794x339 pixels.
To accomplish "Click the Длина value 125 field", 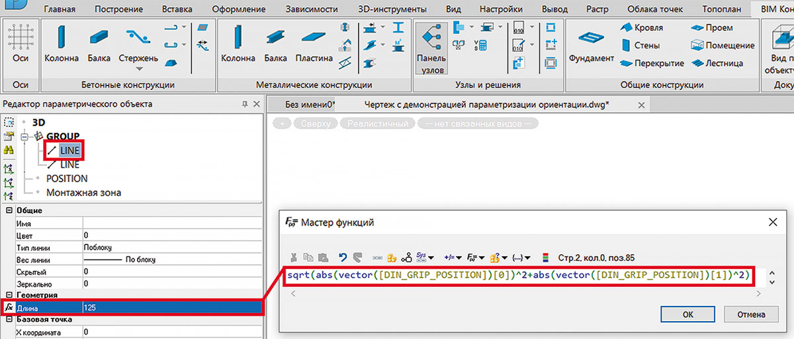I will (x=173, y=307).
